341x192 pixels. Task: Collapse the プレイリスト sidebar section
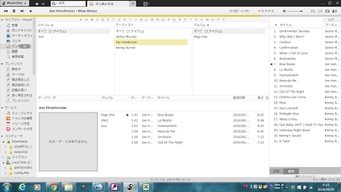click(2, 64)
